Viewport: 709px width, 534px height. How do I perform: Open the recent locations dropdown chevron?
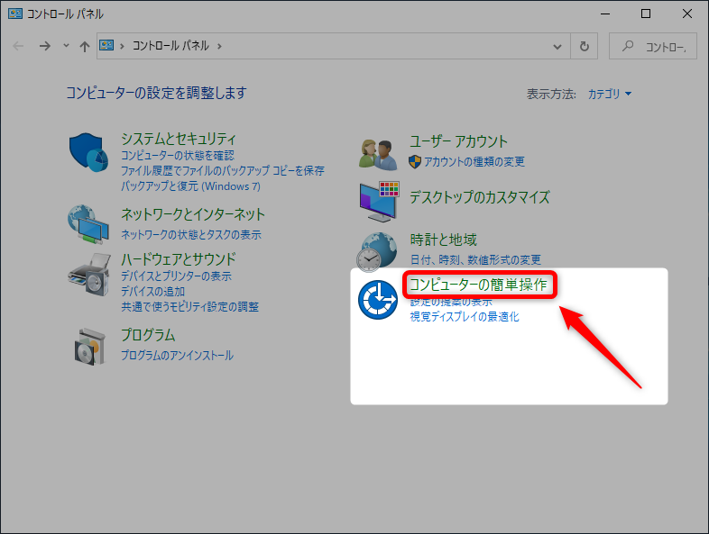pyautogui.click(x=66, y=46)
